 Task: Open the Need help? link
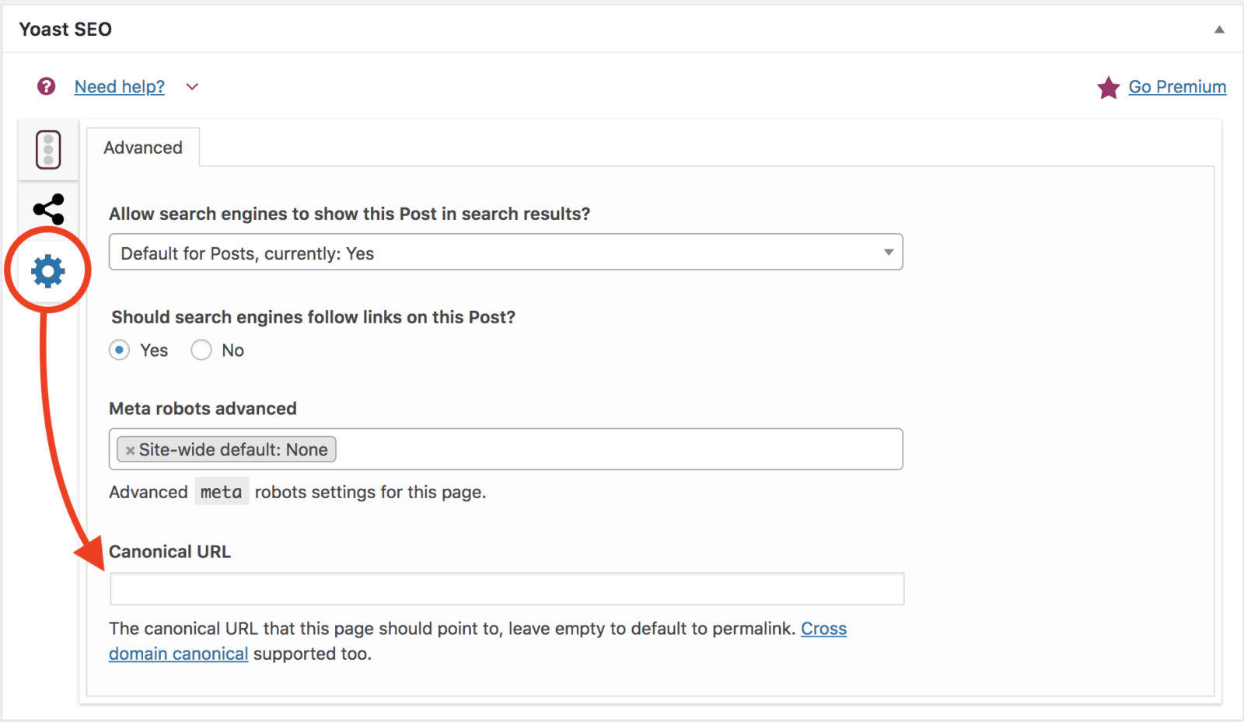point(120,87)
